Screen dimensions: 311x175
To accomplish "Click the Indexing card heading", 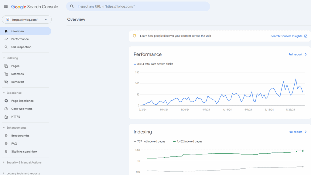I will (x=143, y=132).
